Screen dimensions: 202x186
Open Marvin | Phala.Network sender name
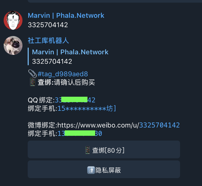[x=66, y=15]
